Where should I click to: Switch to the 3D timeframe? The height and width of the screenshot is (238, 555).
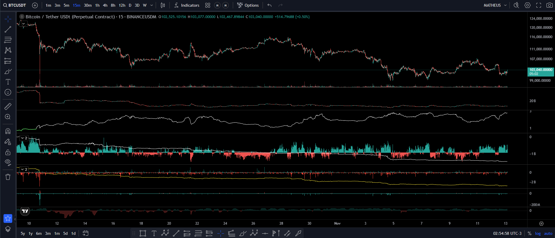click(137, 5)
